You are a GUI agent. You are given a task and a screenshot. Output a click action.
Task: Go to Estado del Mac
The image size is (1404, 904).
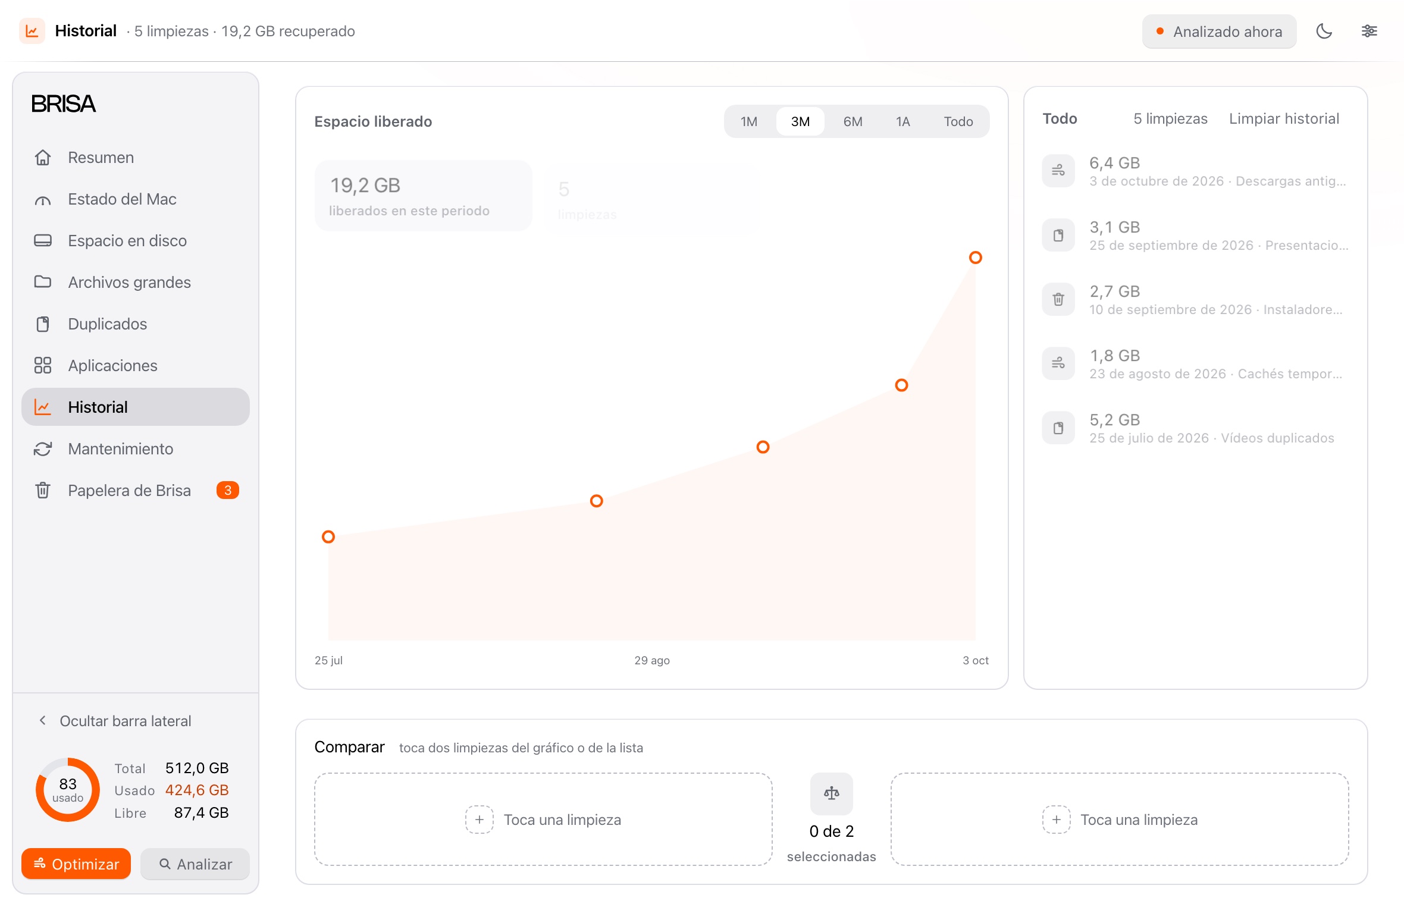coord(136,199)
